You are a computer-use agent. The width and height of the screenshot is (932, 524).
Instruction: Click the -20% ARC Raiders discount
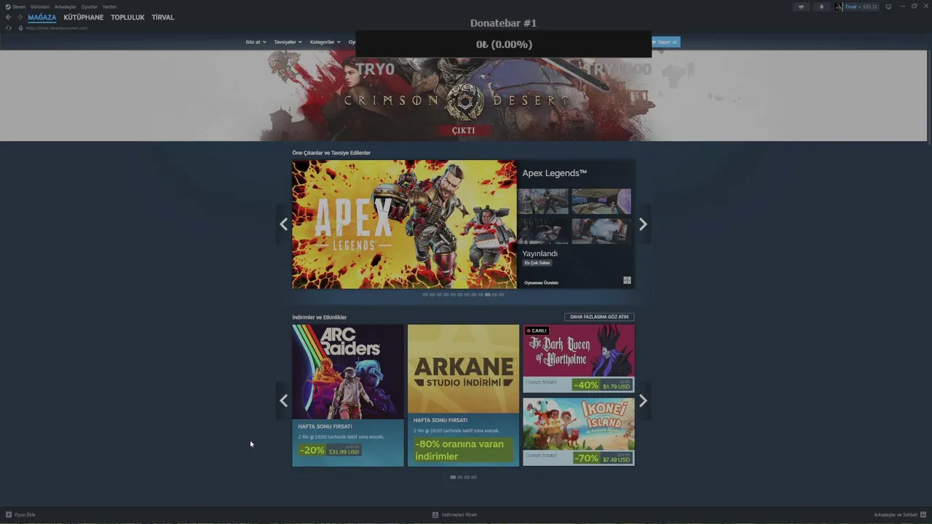(312, 450)
